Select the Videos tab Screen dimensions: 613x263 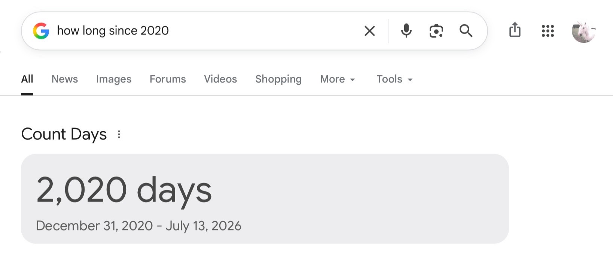[220, 79]
